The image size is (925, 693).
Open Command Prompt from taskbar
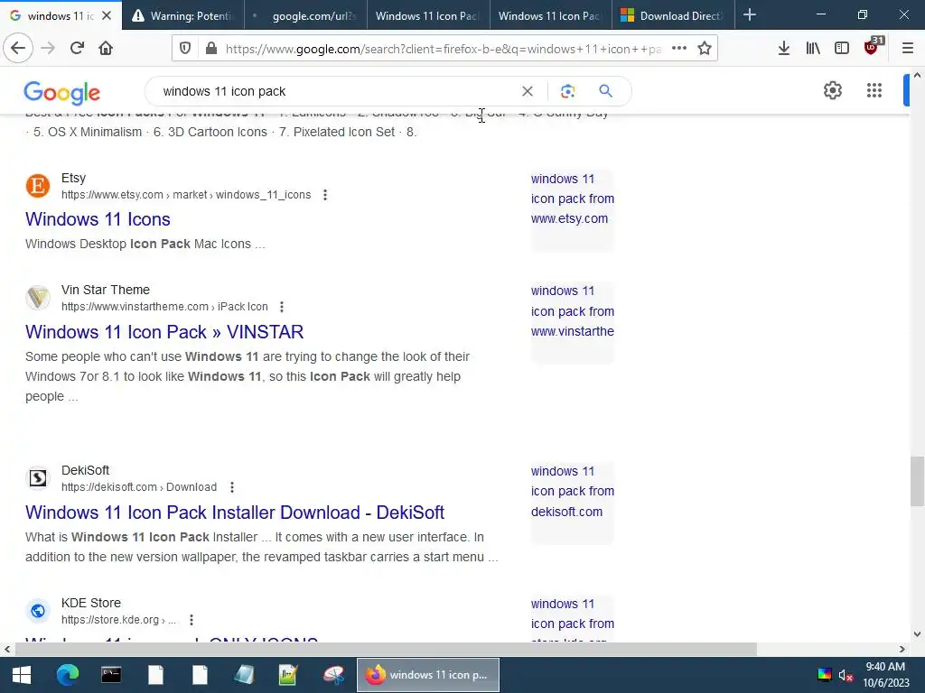pyautogui.click(x=111, y=675)
